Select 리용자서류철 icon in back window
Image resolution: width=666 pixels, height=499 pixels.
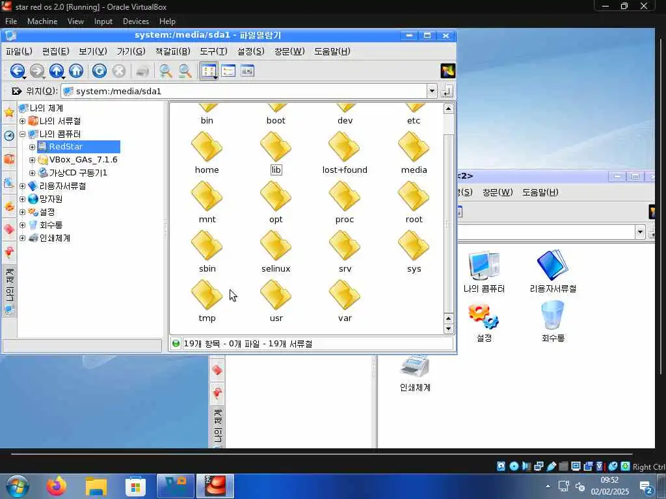(x=553, y=272)
